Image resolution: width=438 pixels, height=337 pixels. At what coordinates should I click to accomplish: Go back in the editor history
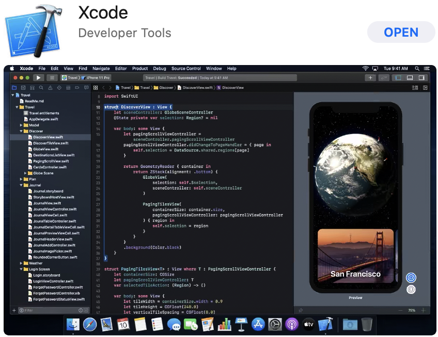tap(104, 88)
